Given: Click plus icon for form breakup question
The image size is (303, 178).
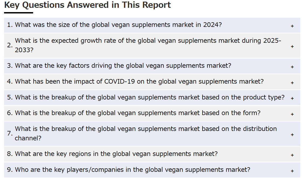Looking at the screenshot, I should pos(292,114).
